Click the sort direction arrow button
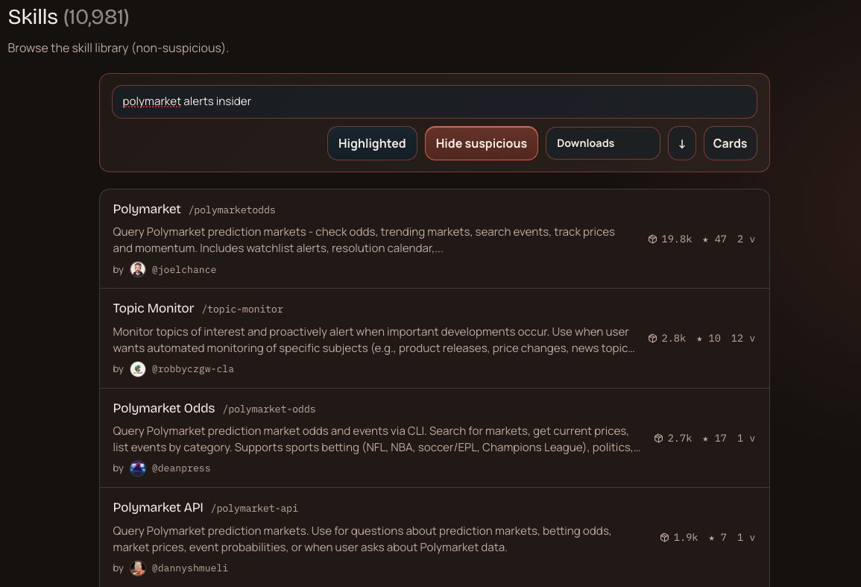This screenshot has height=587, width=861. [682, 143]
